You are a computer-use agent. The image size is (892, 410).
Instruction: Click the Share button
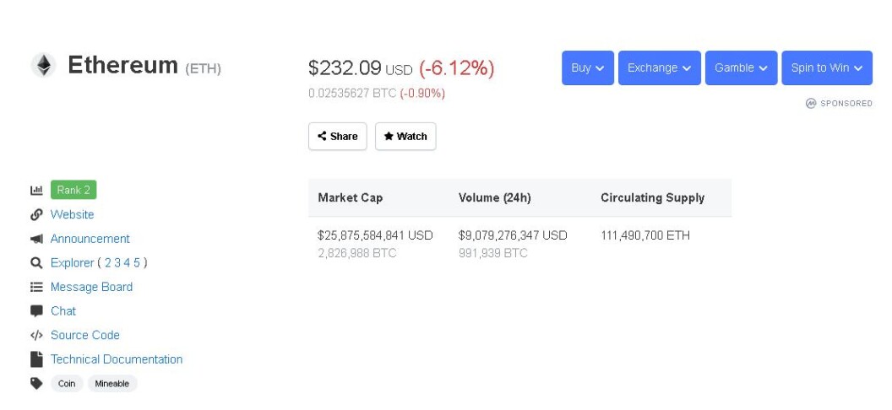click(x=338, y=137)
